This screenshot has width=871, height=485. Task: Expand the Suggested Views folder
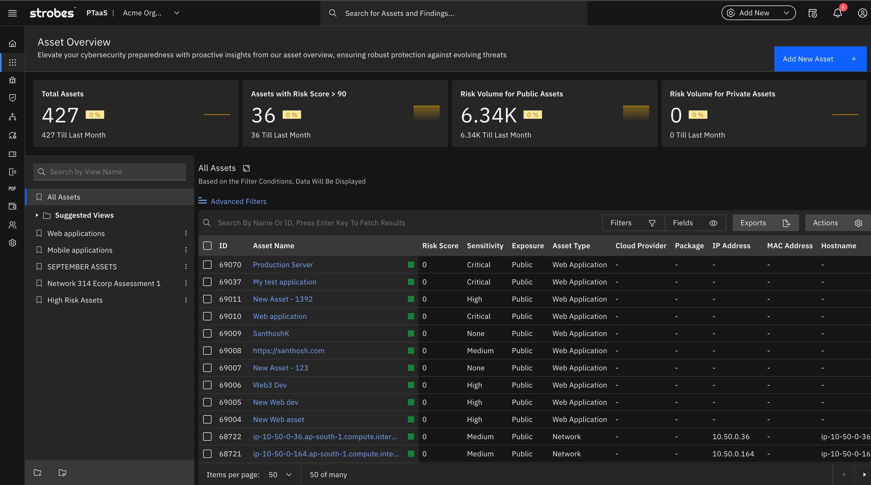37,215
